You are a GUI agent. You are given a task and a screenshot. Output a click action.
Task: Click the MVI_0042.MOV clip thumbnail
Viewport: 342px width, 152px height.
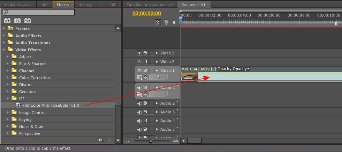[x=190, y=76]
